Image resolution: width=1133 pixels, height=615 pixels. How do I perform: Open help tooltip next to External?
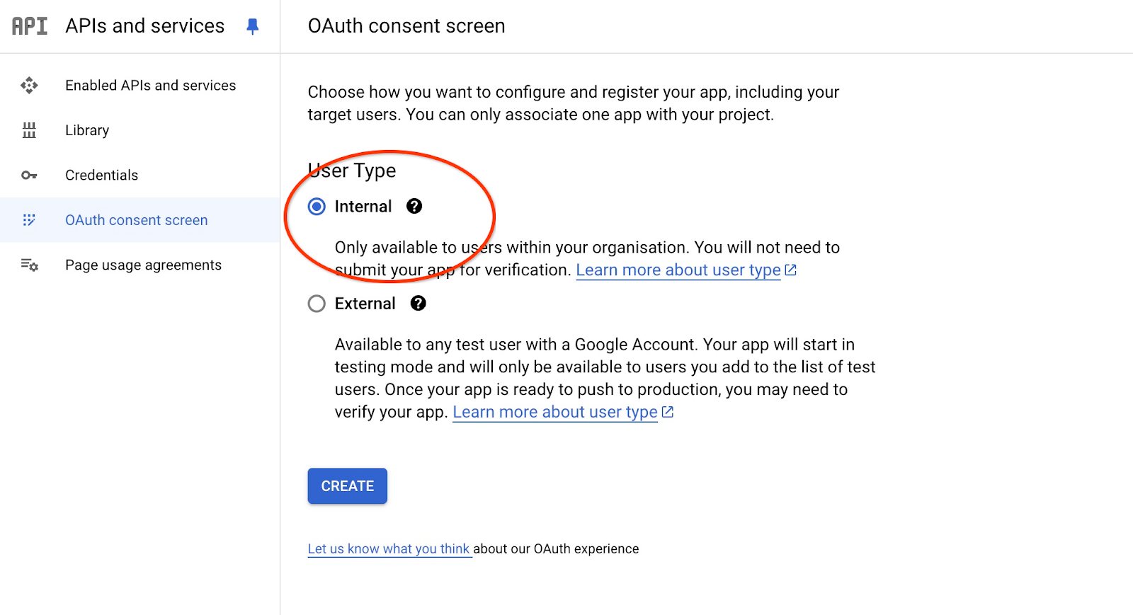tap(419, 304)
